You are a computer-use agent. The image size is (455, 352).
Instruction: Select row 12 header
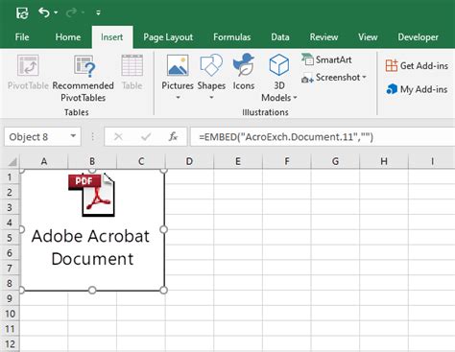[x=10, y=343]
